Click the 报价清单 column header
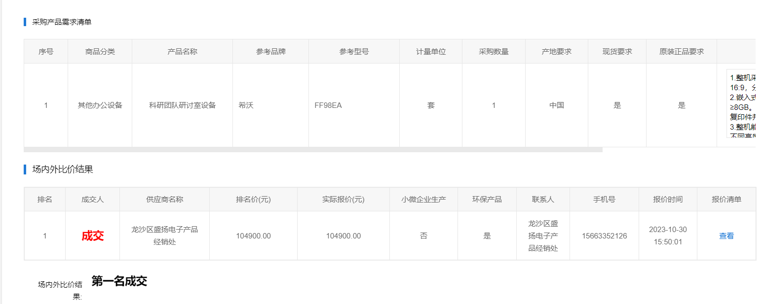Viewport: 763px width, 304px height. click(x=726, y=200)
